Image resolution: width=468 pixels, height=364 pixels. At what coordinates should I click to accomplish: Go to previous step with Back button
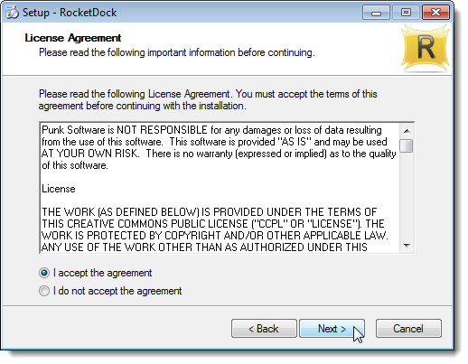(x=264, y=329)
